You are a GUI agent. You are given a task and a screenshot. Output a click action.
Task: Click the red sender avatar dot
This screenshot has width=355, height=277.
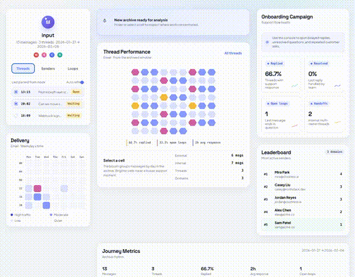tap(36, 55)
